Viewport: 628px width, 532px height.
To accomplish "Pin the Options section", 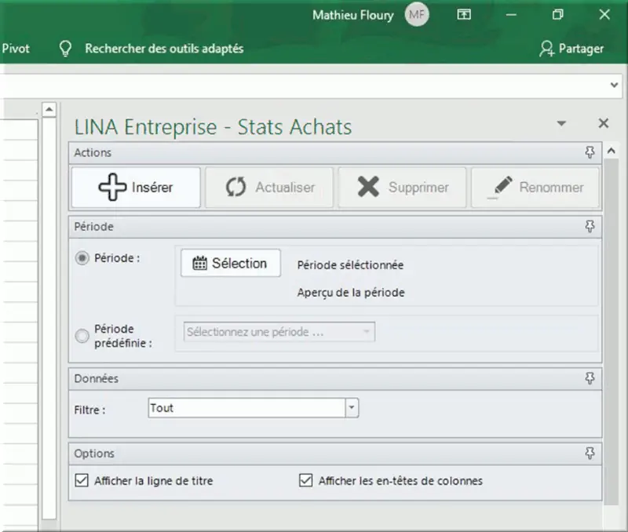I will pos(590,453).
